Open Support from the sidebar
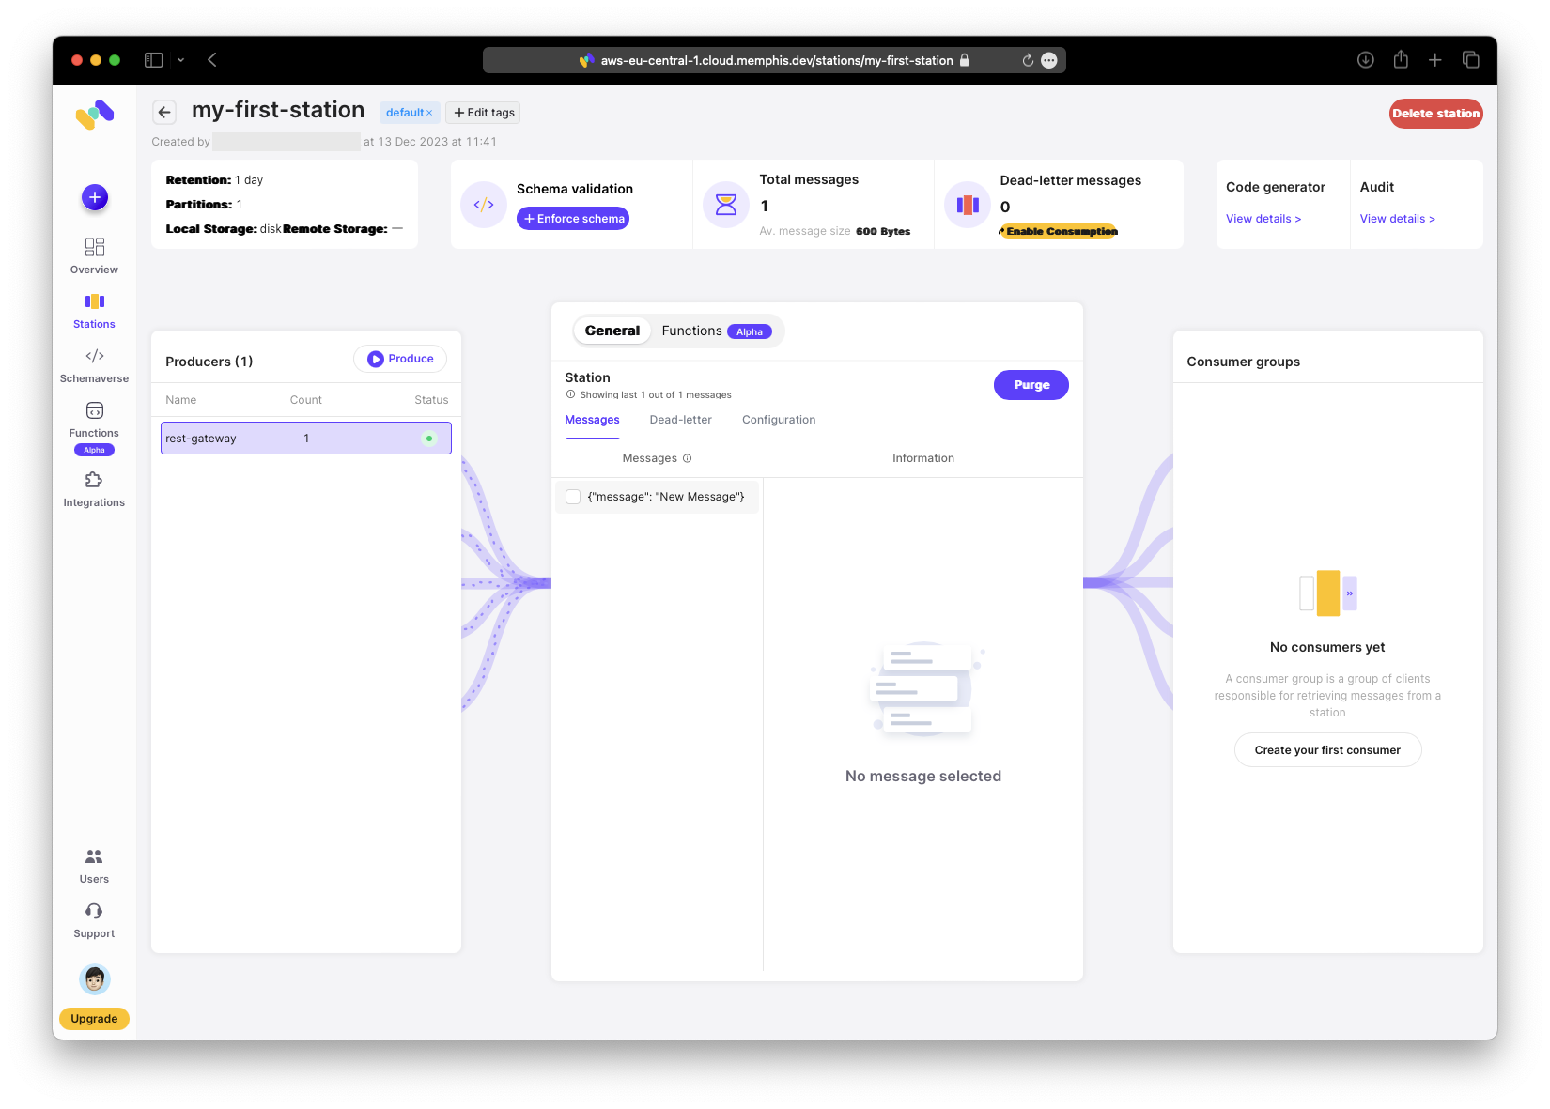 (94, 920)
